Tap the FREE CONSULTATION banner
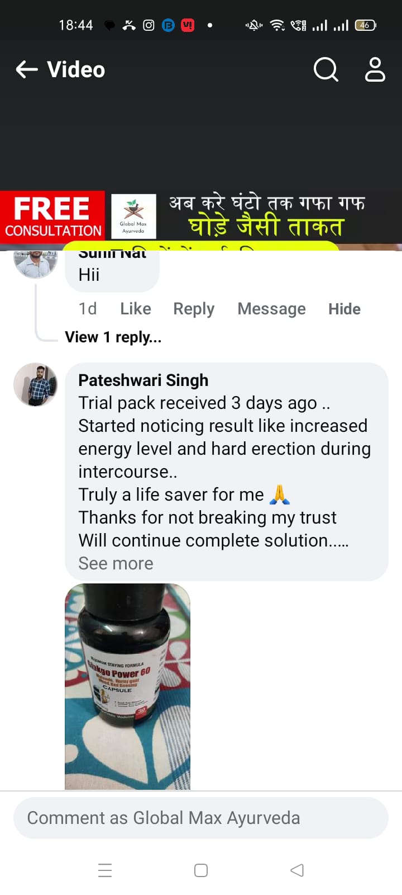402x895 pixels. [52, 216]
